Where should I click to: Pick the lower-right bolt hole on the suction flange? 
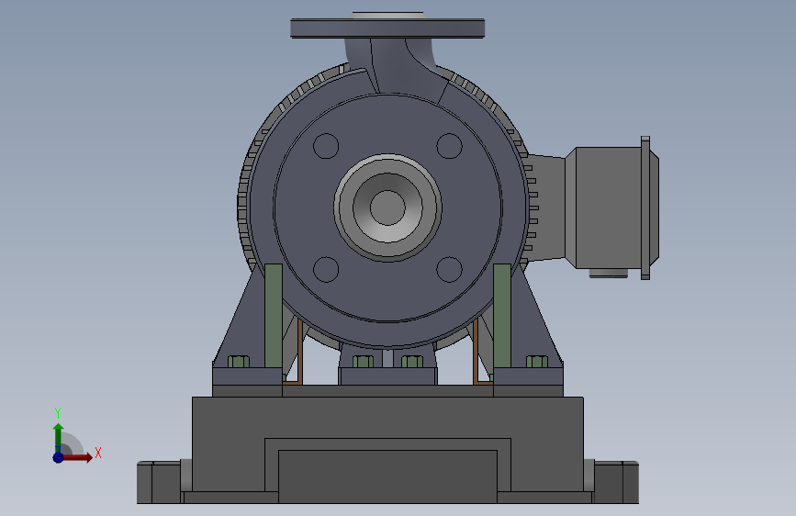pyautogui.click(x=449, y=269)
